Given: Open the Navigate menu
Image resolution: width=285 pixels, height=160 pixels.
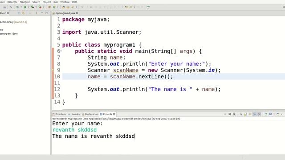Looking at the screenshot, I should point(25,2).
